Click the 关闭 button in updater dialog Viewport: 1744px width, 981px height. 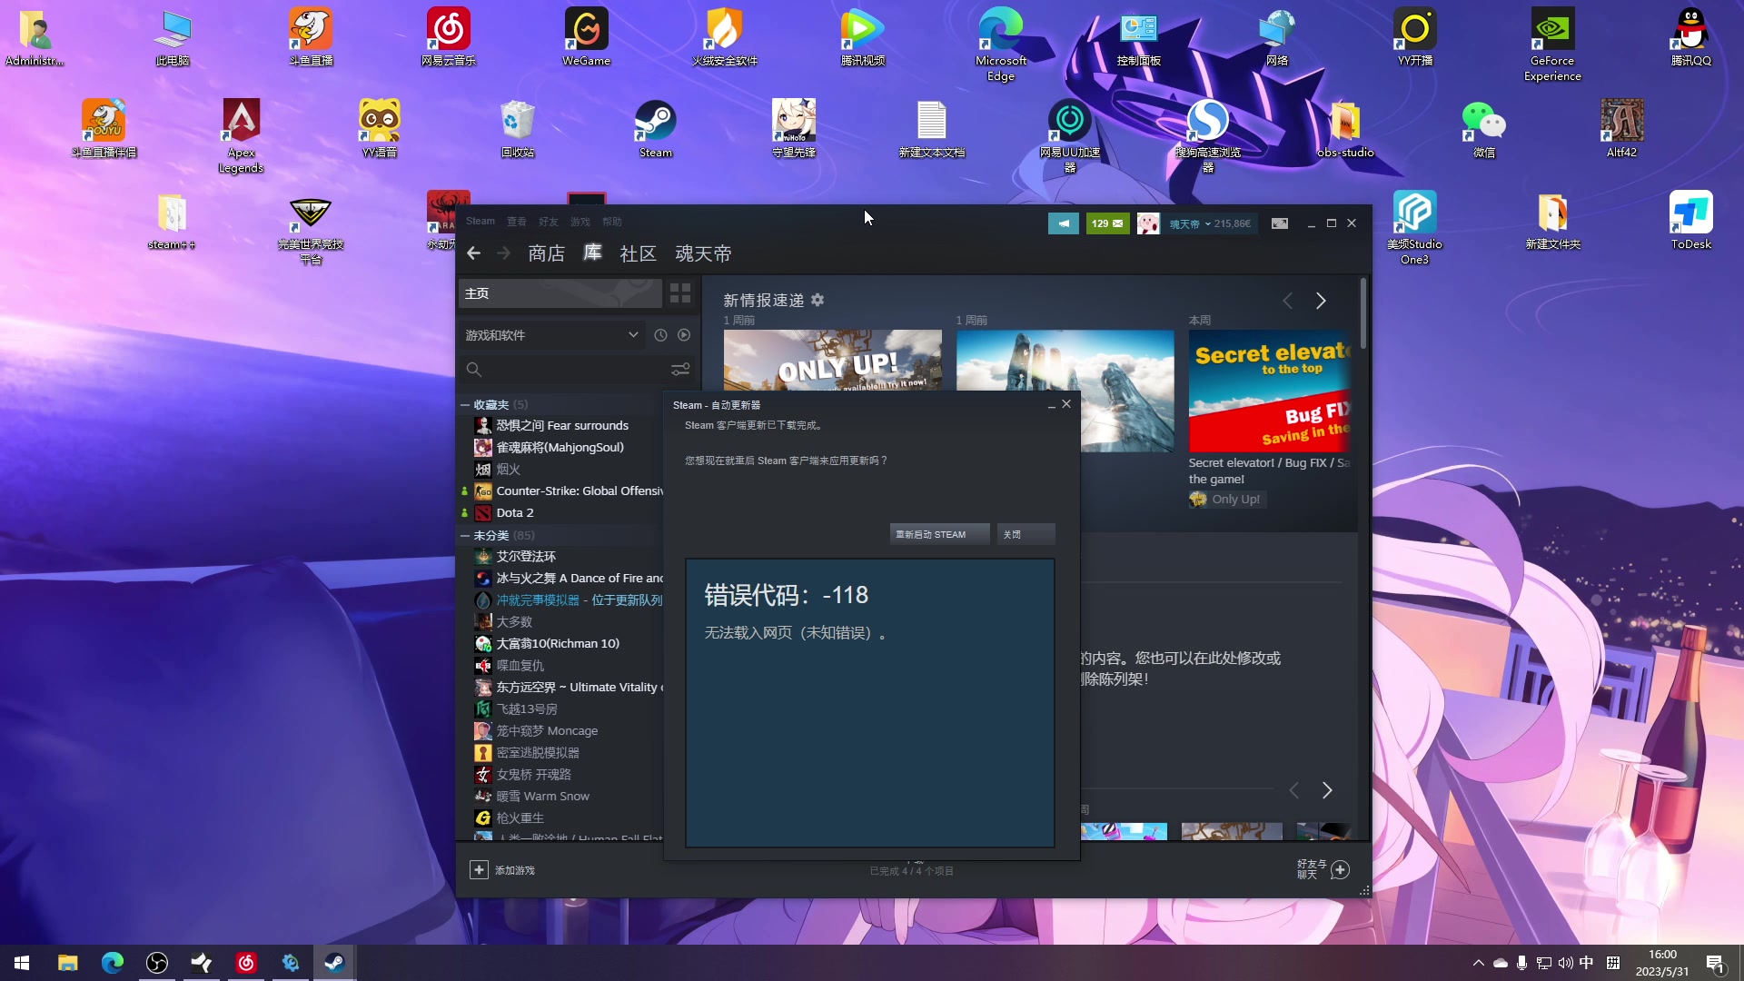[1026, 534]
